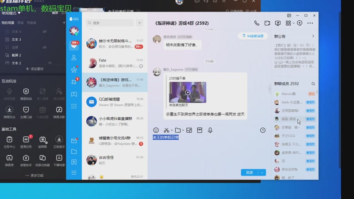Expand the group apps dropdown arrow
Viewport: 354px width, 199px height.
(x=293, y=23)
